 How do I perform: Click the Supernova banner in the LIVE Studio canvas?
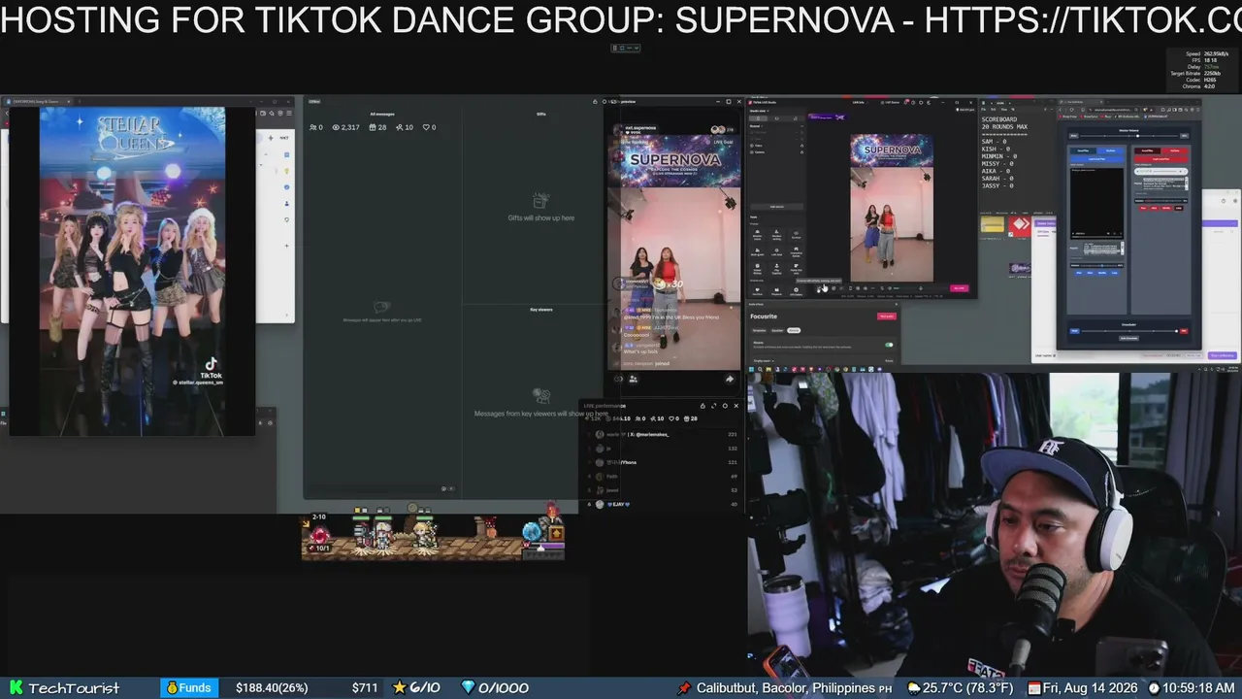892,150
